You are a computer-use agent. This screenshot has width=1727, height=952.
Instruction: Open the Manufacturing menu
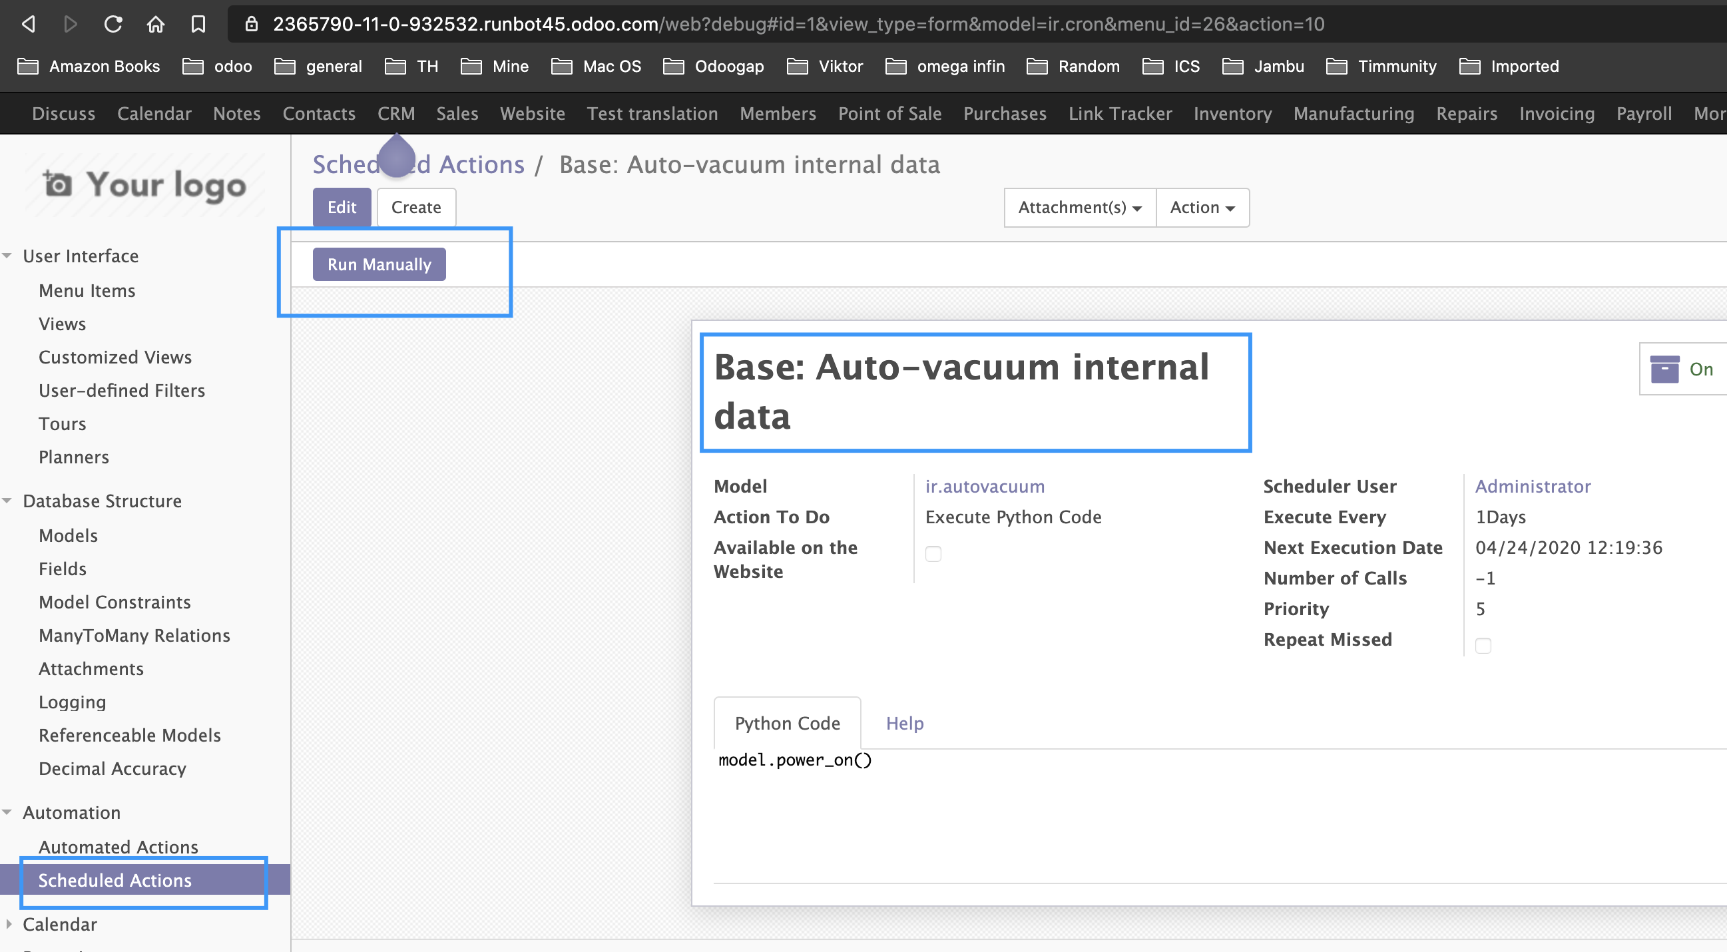point(1354,113)
